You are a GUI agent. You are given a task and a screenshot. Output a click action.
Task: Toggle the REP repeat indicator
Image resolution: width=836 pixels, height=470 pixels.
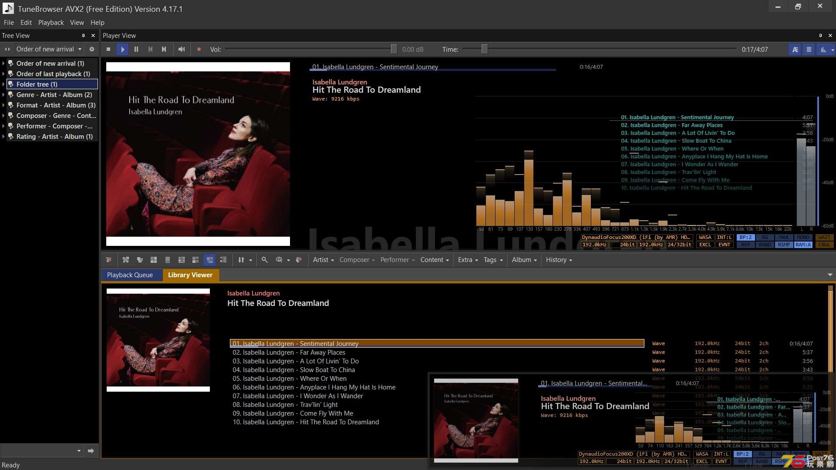click(x=746, y=245)
